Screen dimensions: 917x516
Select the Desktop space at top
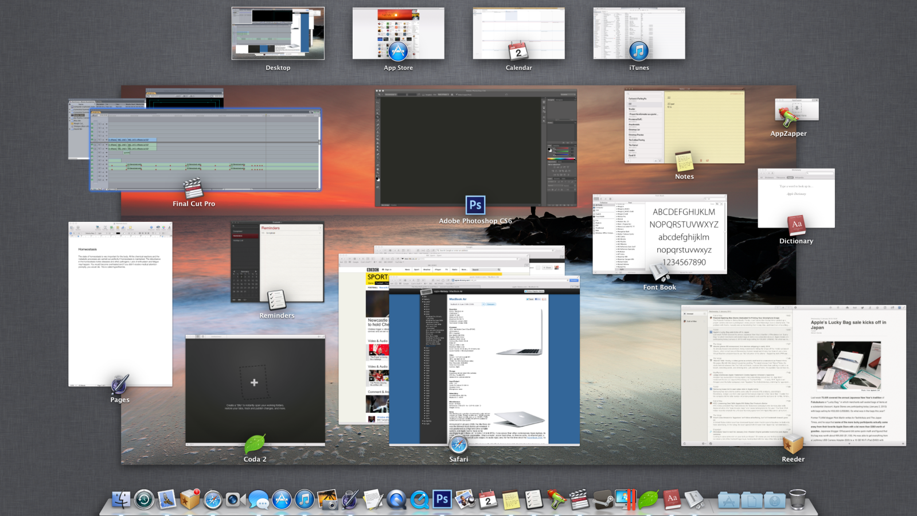pos(278,33)
